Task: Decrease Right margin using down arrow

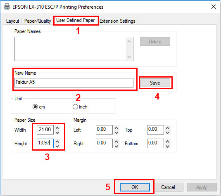Action: point(116,146)
